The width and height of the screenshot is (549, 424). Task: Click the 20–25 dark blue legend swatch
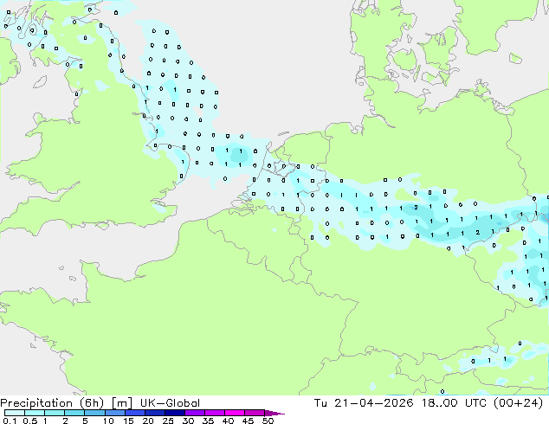154,413
